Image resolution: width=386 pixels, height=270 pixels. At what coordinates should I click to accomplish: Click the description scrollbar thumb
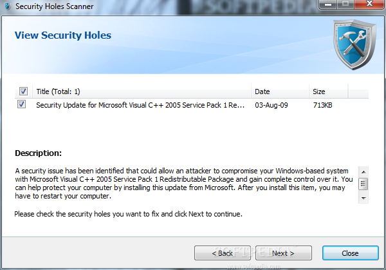[363, 184]
